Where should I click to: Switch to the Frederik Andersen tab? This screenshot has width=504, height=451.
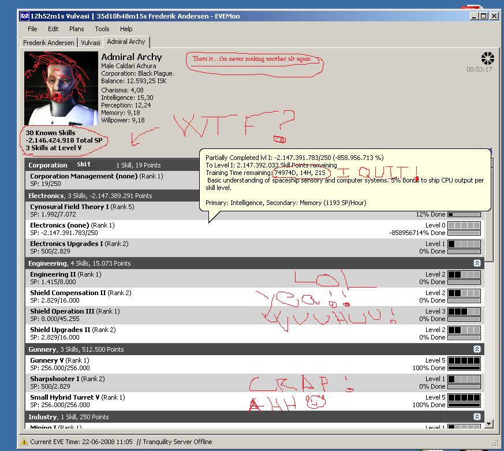click(x=48, y=42)
